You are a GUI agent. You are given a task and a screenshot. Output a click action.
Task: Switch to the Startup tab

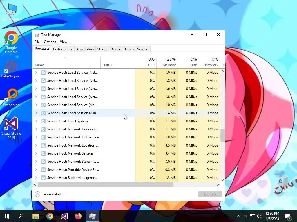pos(103,49)
